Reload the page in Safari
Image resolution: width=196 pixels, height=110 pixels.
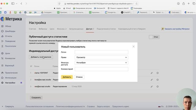click(x=137, y=4)
